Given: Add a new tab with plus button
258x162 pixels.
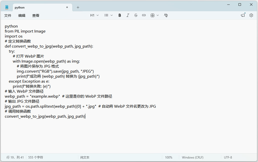Looking at the screenshot, I should (x=78, y=8).
